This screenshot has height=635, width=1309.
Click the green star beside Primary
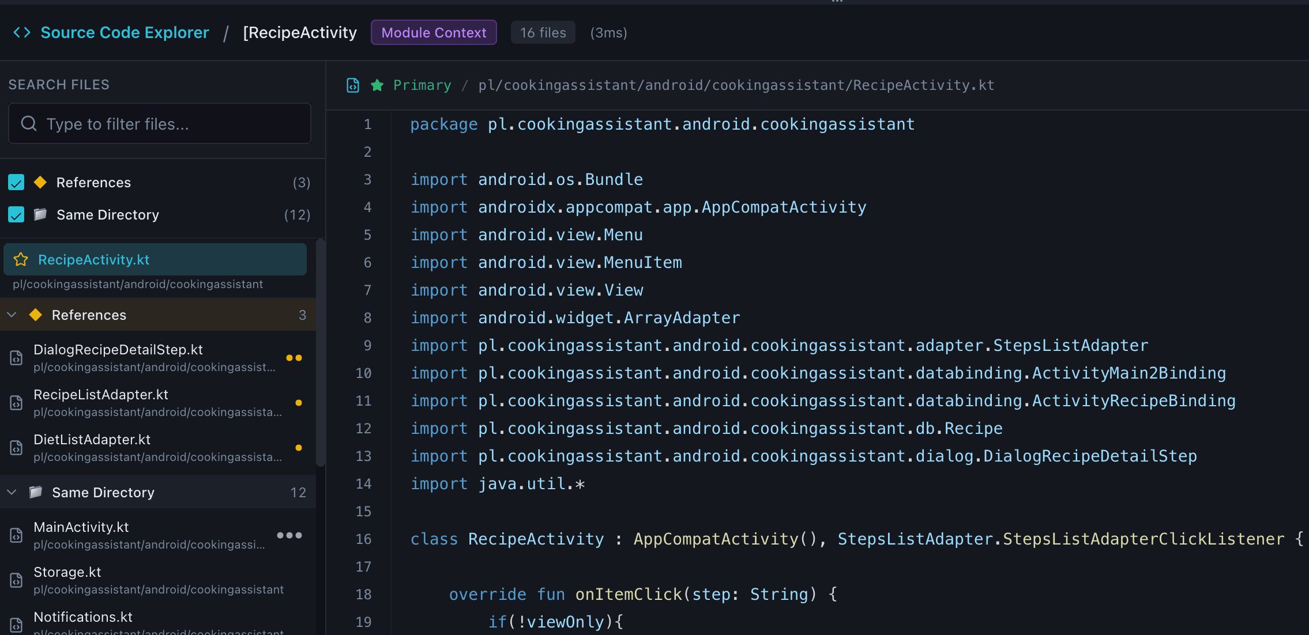click(x=377, y=85)
